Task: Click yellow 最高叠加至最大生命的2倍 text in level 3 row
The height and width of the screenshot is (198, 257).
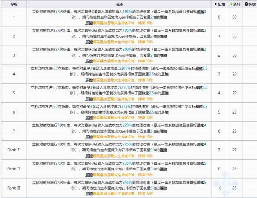Action: 113,61
